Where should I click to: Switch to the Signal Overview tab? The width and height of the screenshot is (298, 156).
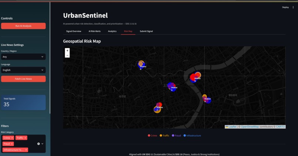point(74,31)
